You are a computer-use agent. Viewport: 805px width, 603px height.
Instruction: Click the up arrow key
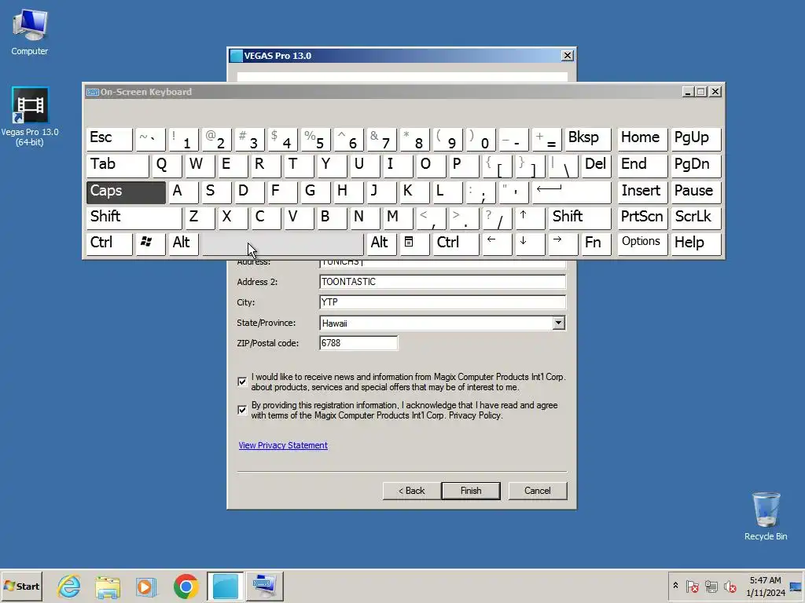(x=530, y=218)
